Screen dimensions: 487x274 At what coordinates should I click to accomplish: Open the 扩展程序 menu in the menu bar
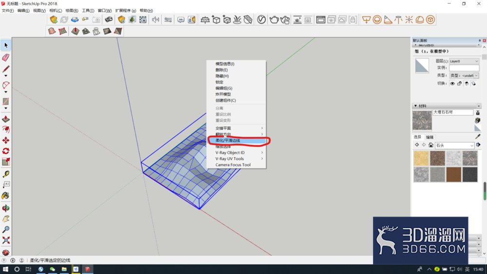click(x=126, y=11)
